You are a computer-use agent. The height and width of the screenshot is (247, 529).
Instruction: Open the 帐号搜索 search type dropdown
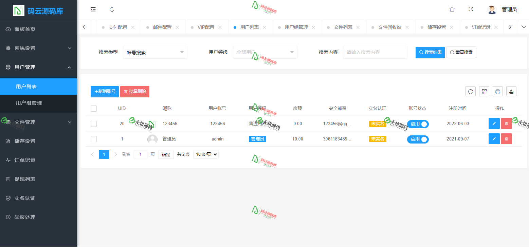point(155,52)
